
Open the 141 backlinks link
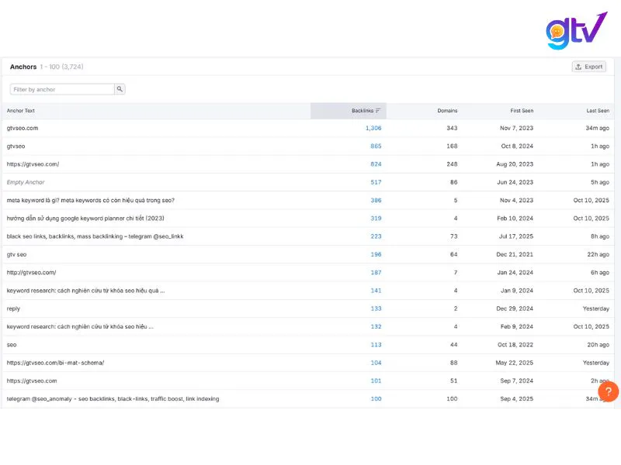[x=376, y=291]
